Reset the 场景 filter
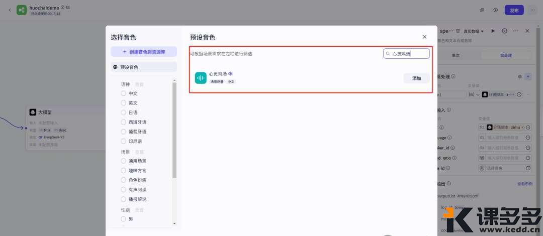Screen dimensions: 543x236 click(x=139, y=152)
